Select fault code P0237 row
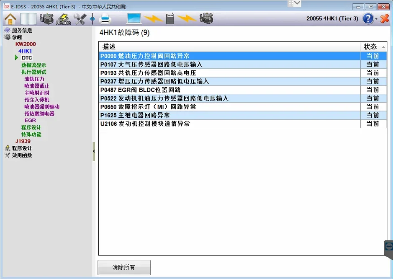 pos(243,81)
